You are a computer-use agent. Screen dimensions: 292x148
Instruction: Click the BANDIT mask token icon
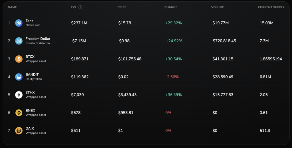point(19,77)
